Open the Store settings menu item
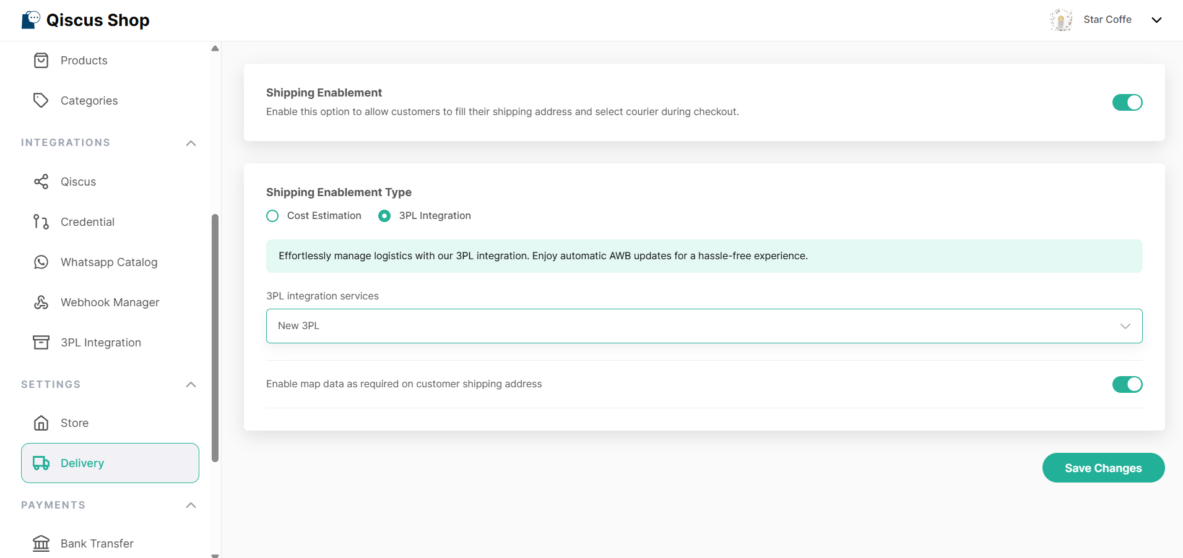The height and width of the screenshot is (558, 1183). point(74,423)
